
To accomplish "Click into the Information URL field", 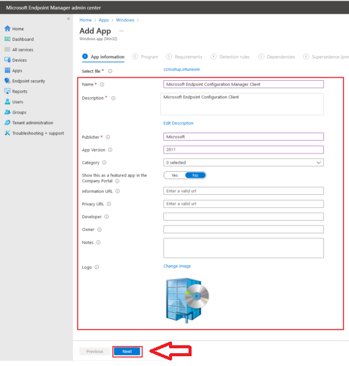I will click(x=243, y=191).
